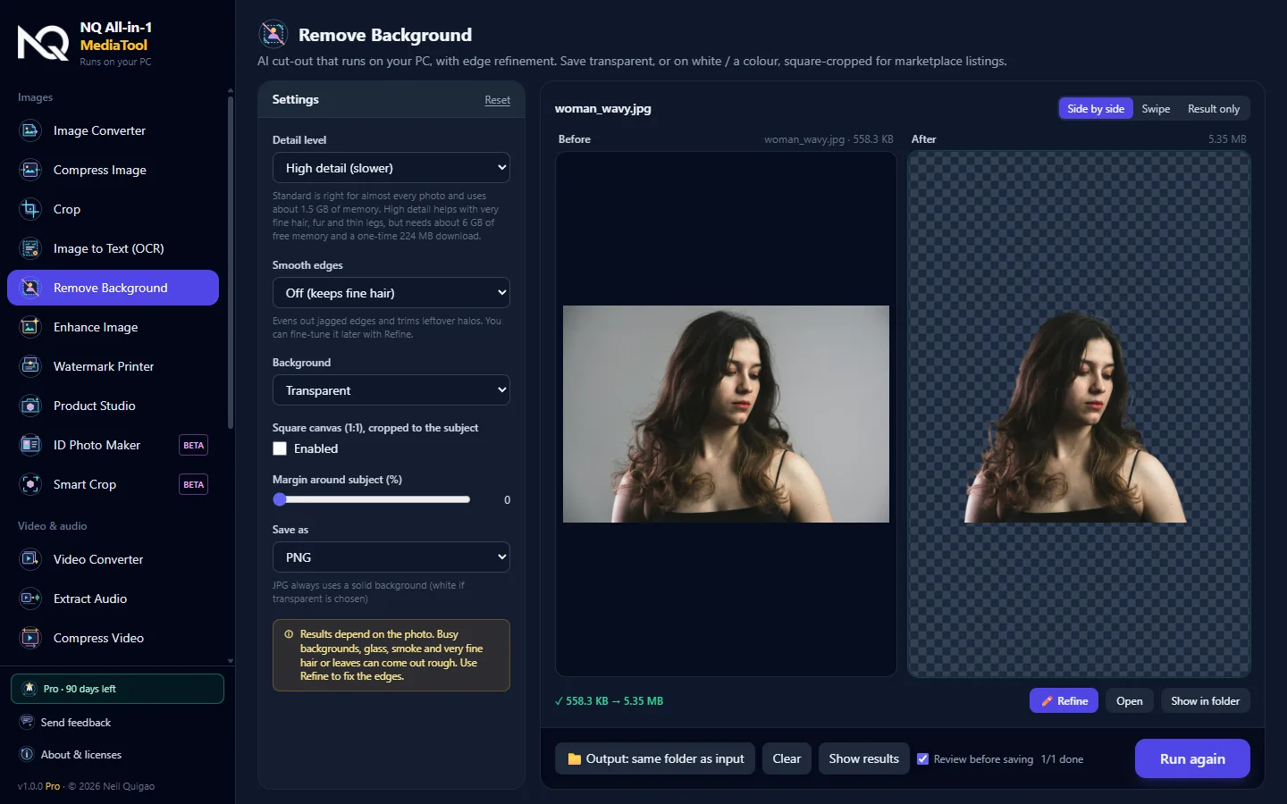The width and height of the screenshot is (1287, 804).
Task: Click the About & licenses info icon
Action: [x=27, y=754]
